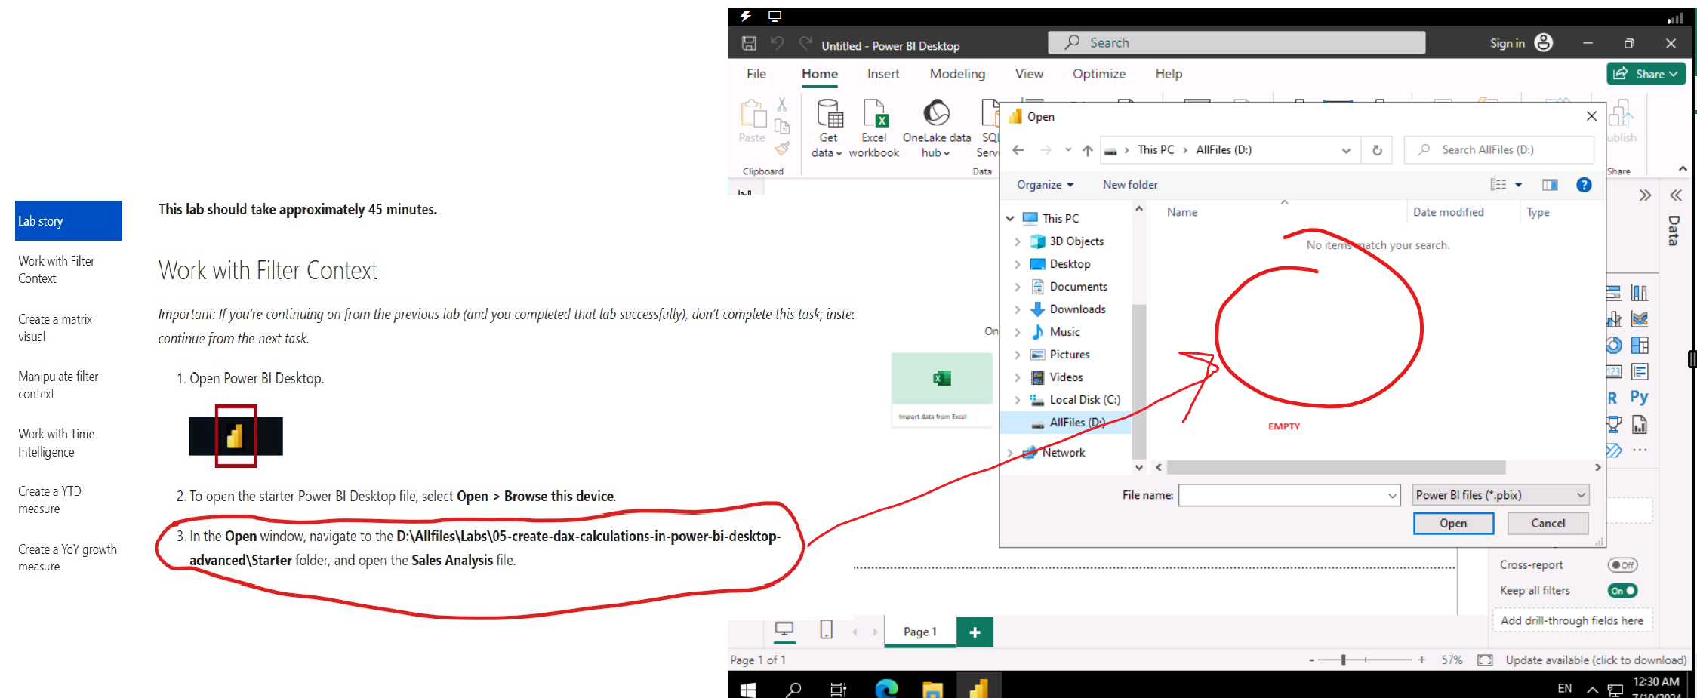Open the OneLake data hub button

936,128
